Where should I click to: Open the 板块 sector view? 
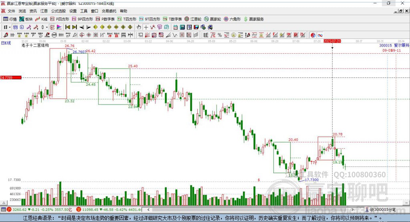pyautogui.click(x=26, y=19)
